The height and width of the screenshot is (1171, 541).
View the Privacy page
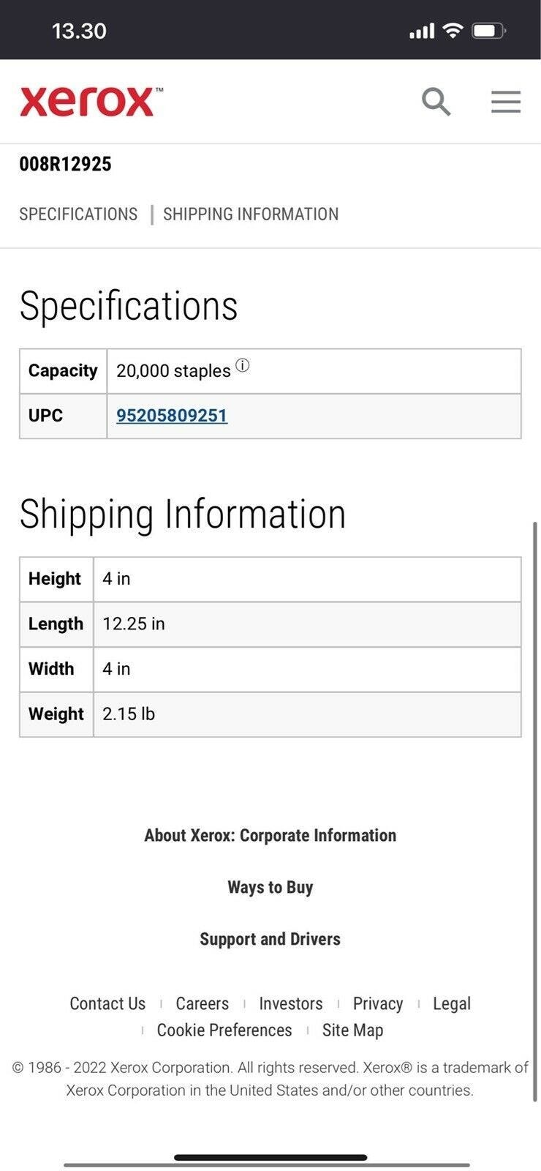tap(378, 1003)
